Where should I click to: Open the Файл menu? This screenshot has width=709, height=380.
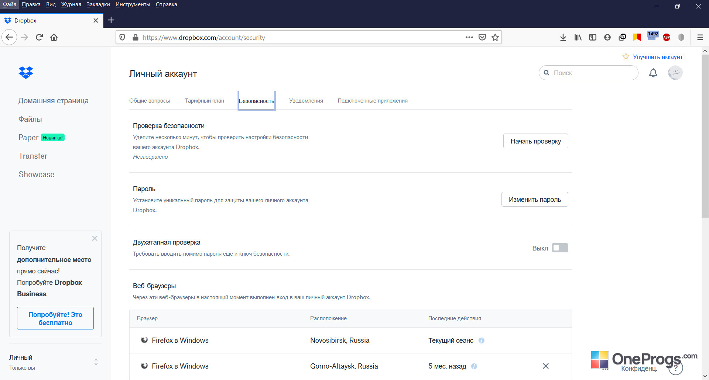coord(10,4)
